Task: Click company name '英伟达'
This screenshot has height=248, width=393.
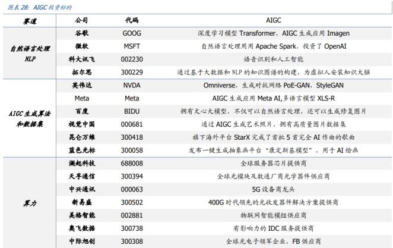Action: coord(82,86)
